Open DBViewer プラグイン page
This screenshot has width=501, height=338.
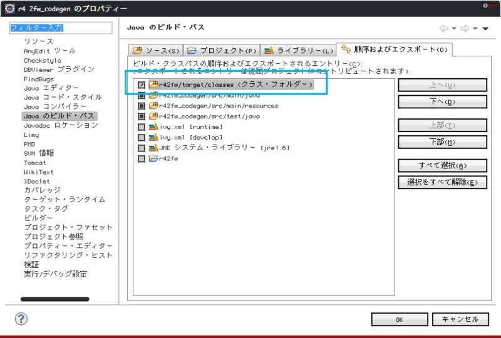click(x=59, y=69)
